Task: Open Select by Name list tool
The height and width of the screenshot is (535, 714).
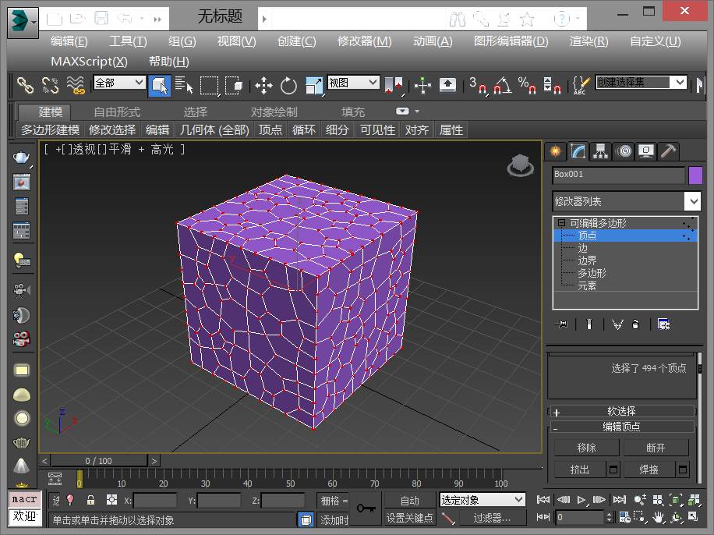Action: 185,85
